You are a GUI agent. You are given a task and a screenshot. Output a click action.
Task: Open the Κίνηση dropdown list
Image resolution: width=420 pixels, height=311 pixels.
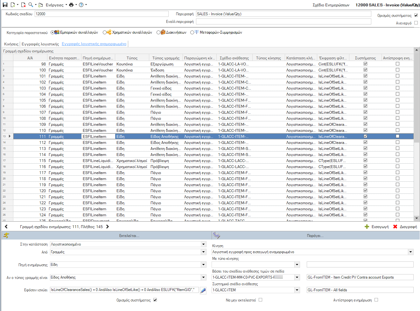(x=411, y=252)
